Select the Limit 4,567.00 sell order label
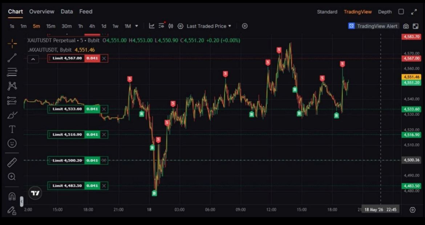Image resolution: width=425 pixels, height=225 pixels. [67, 58]
